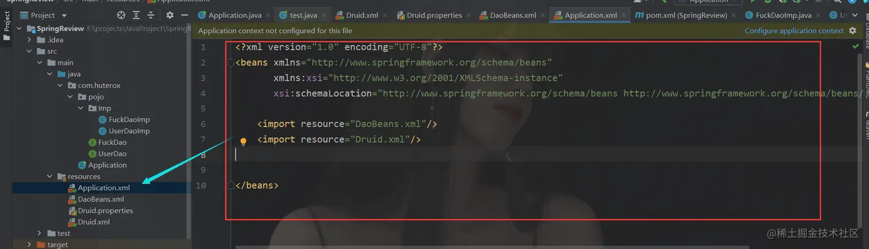869x249 pixels.
Task: Close the Application.java tab
Action: 269,15
